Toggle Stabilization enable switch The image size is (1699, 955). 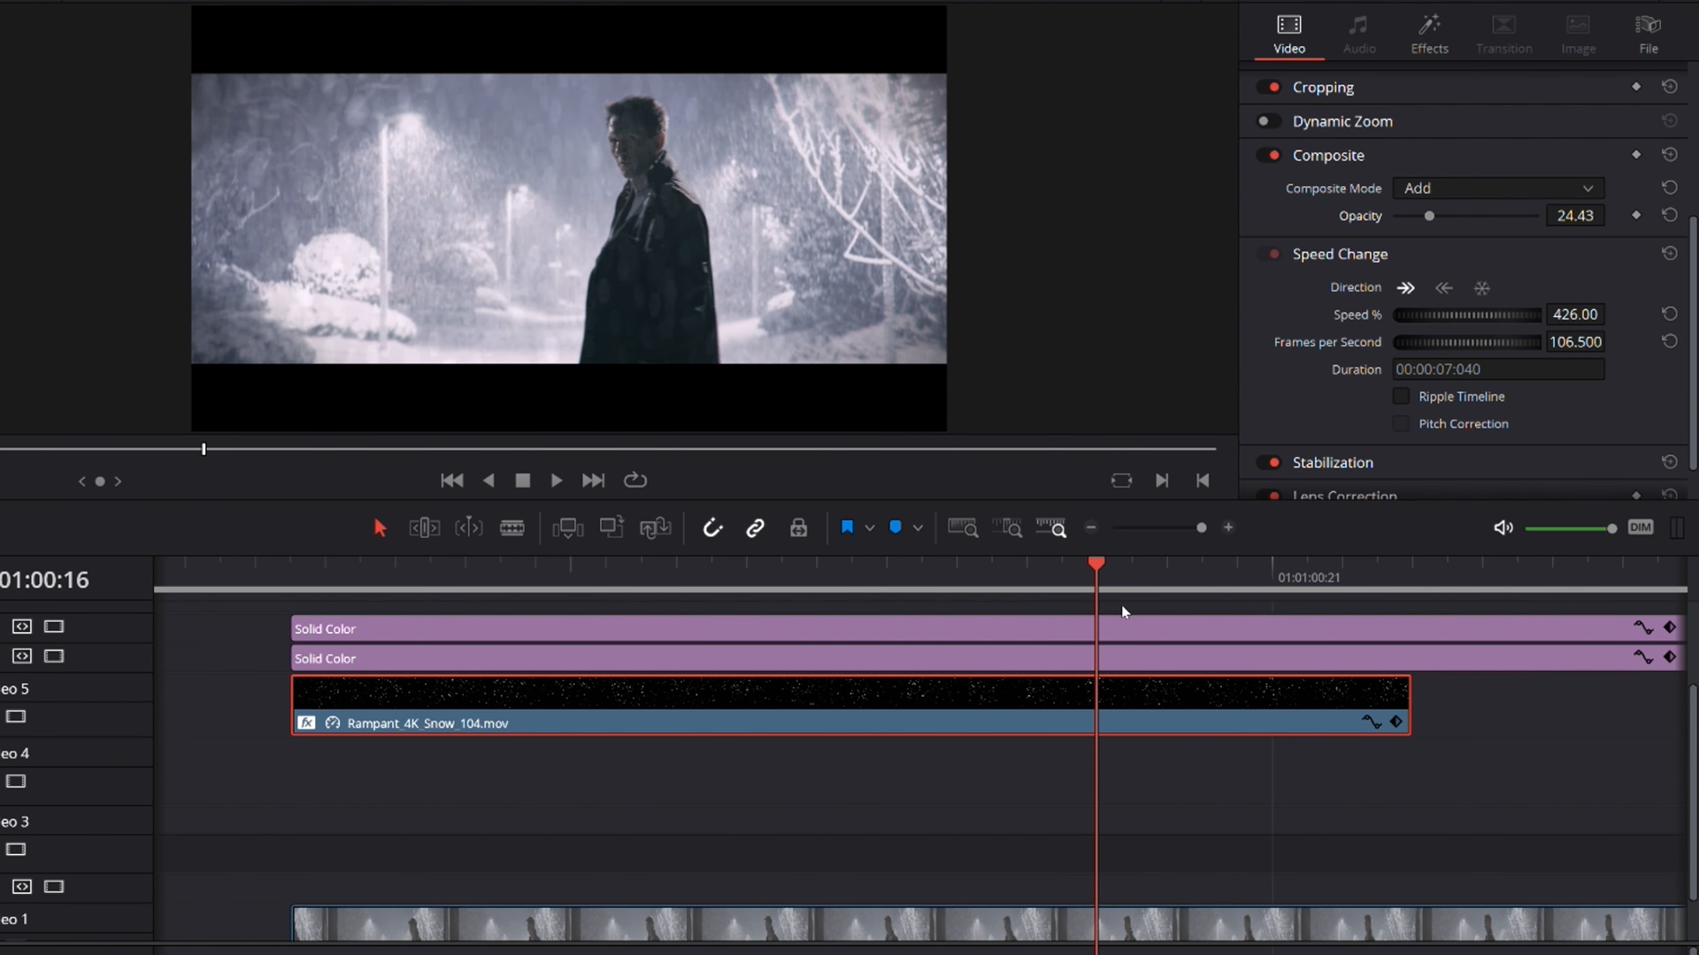coord(1269,462)
